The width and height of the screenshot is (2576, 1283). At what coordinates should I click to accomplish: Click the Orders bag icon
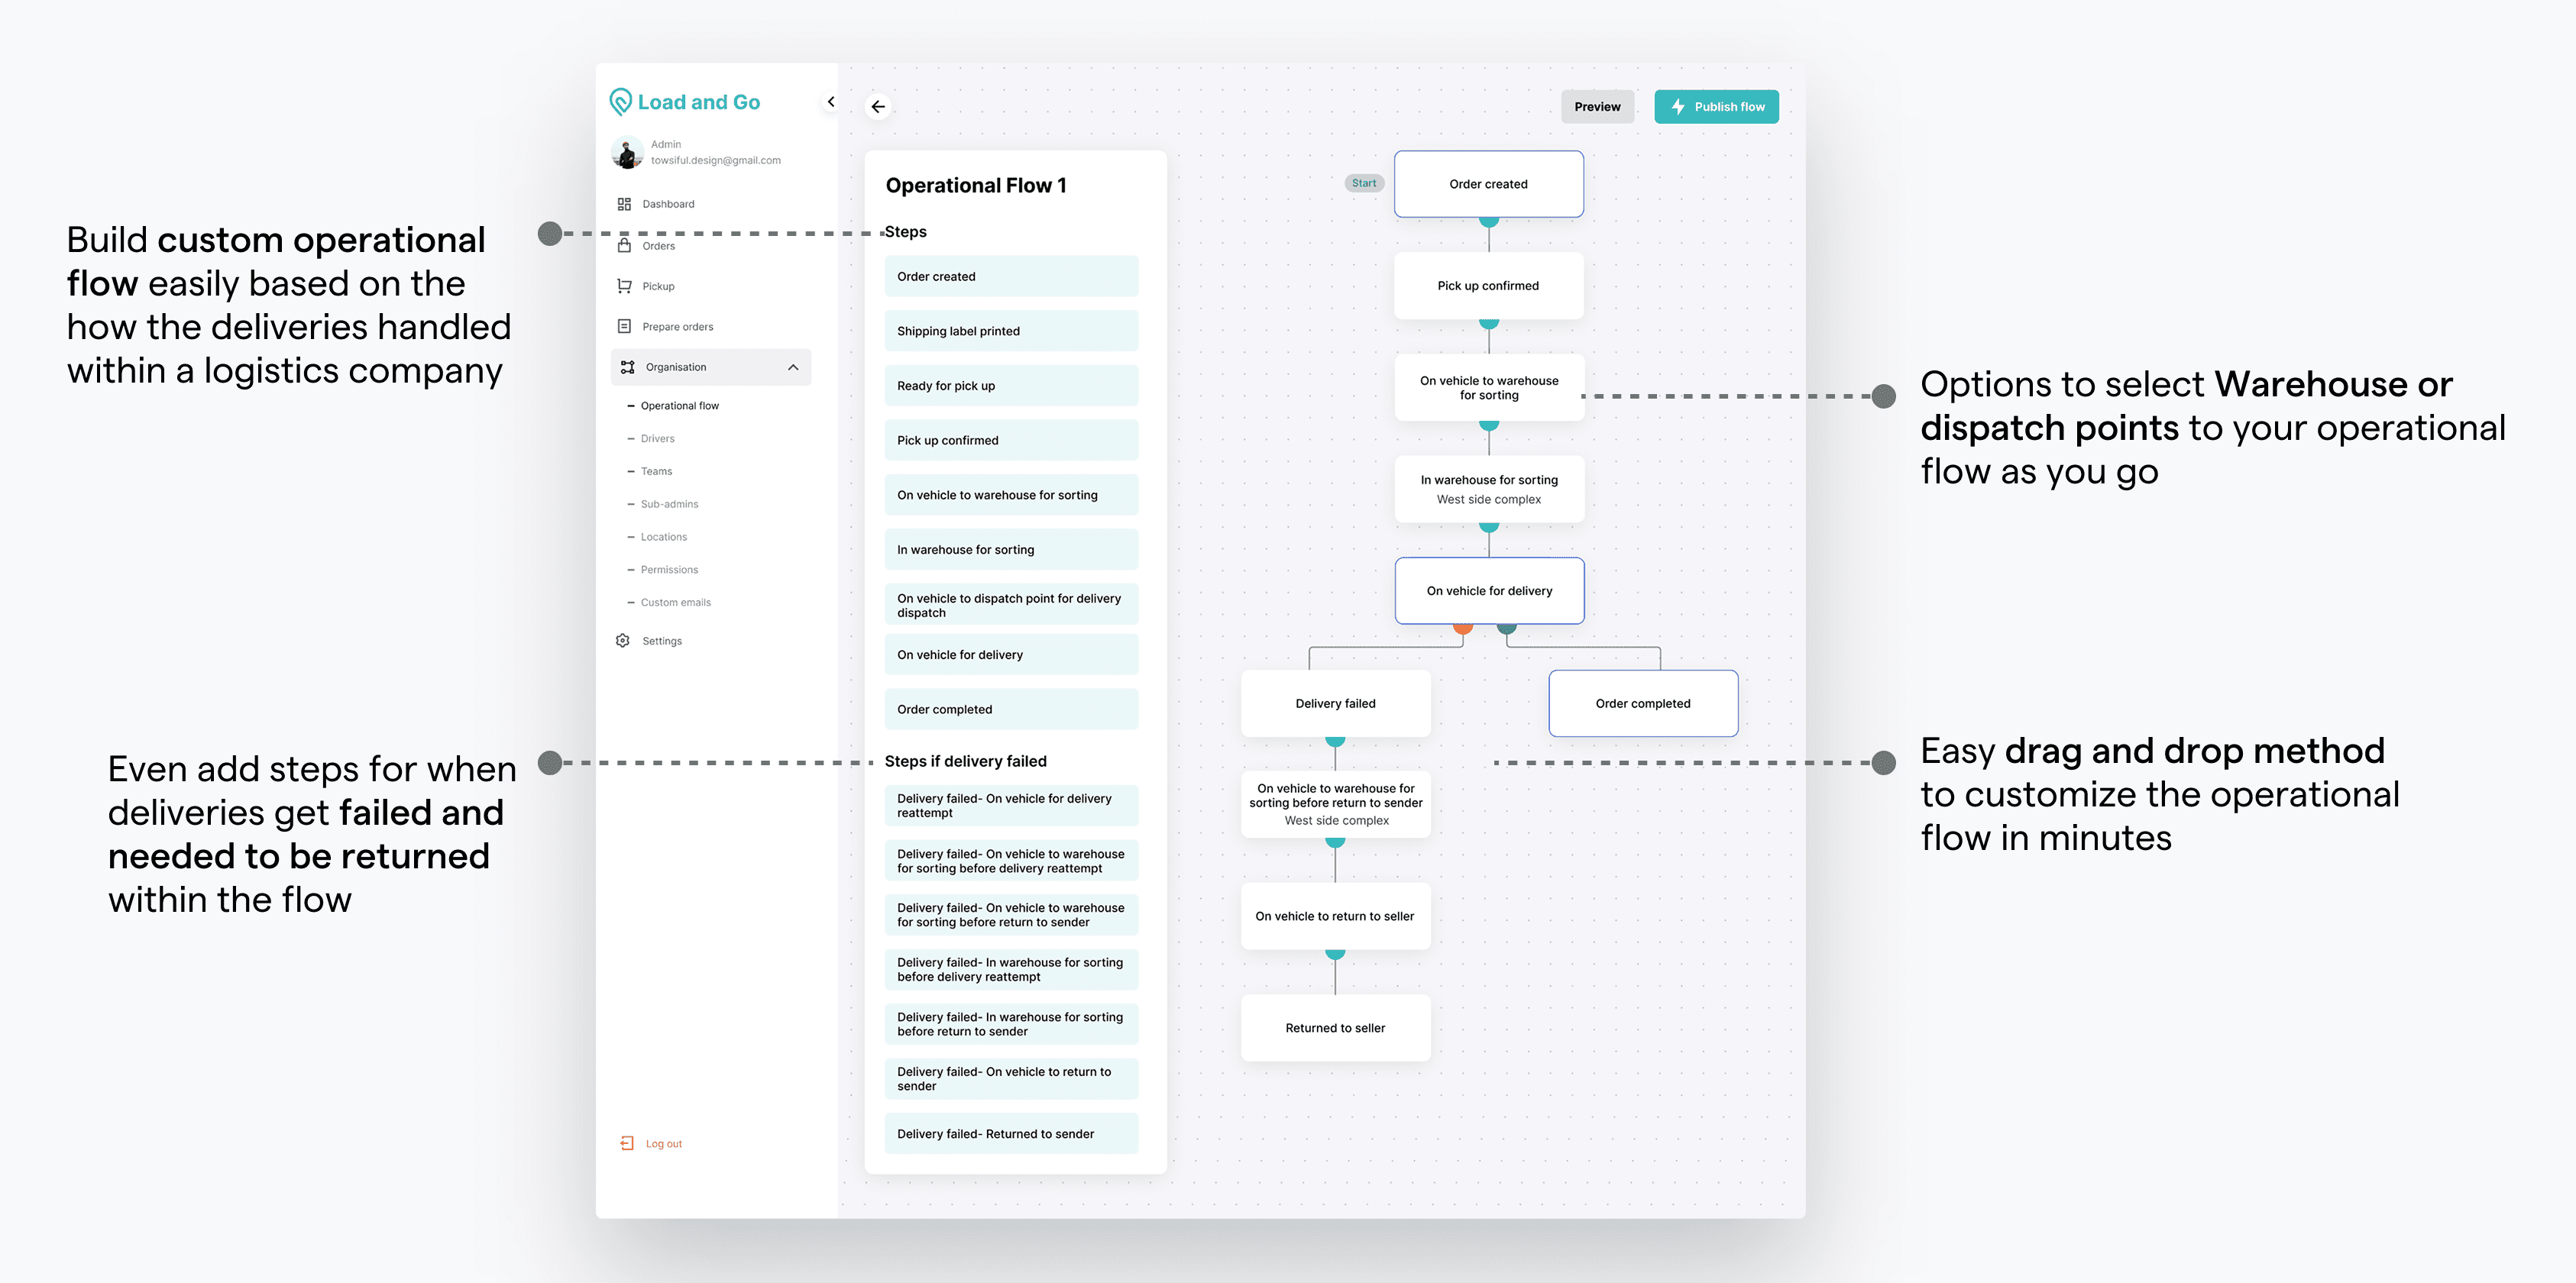coord(624,245)
